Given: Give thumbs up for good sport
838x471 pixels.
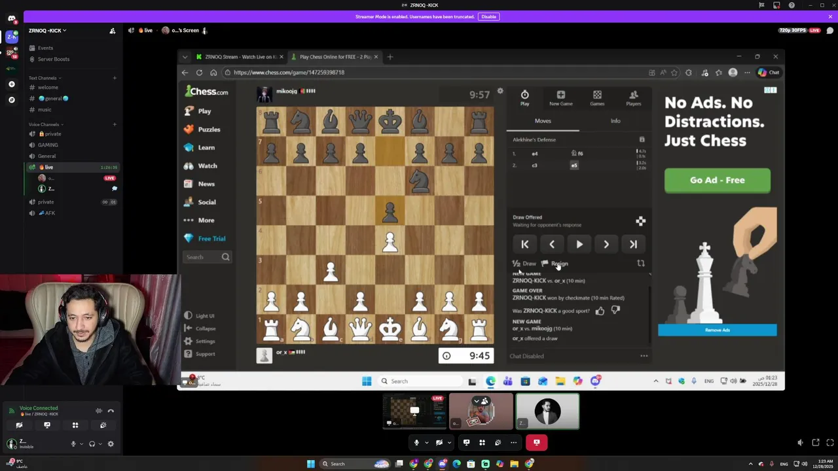Looking at the screenshot, I should pos(600,311).
